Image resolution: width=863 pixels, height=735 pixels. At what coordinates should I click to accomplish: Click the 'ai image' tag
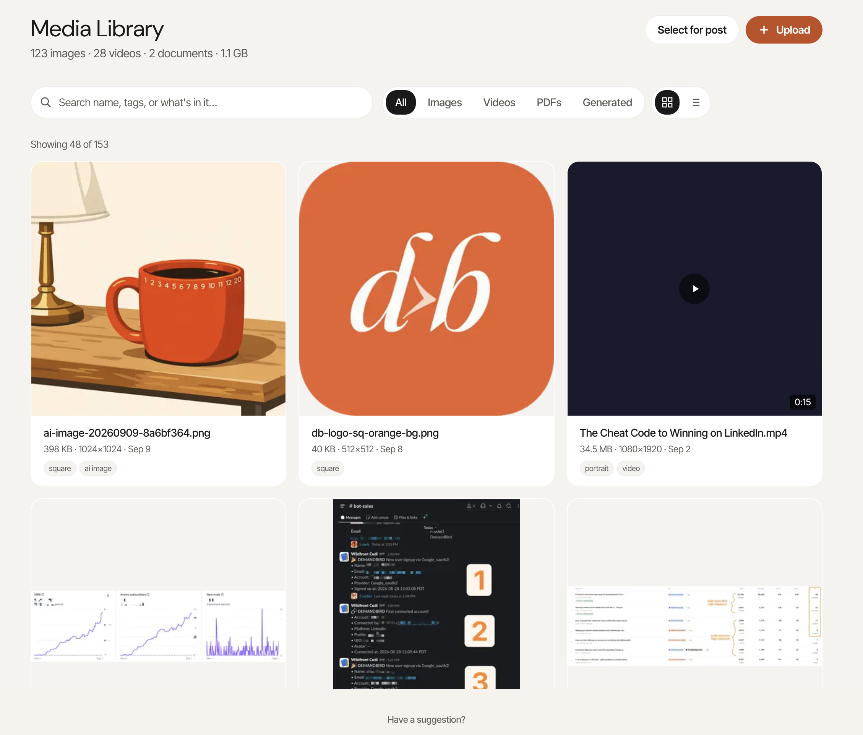click(98, 468)
